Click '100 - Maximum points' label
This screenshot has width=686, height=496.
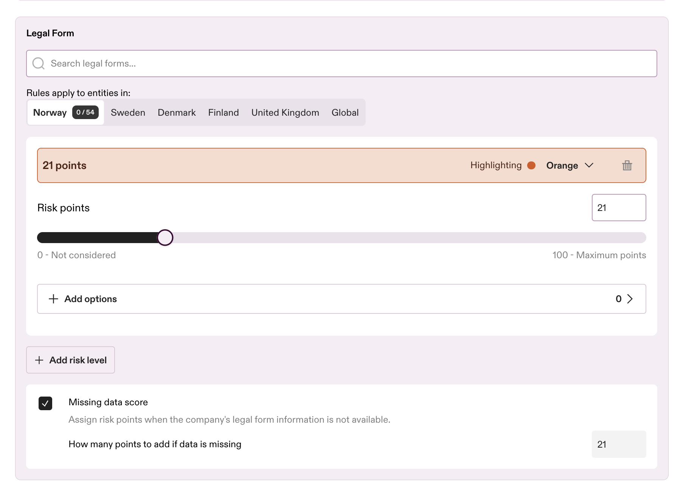pyautogui.click(x=599, y=255)
